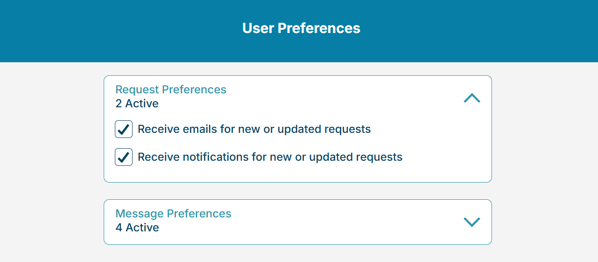Expand the Message Preferences chevron arrow
This screenshot has height=262, width=598.
click(472, 222)
